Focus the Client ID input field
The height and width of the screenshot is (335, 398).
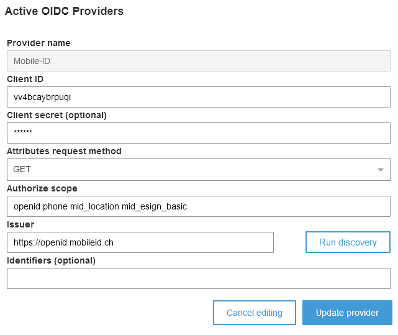point(198,97)
